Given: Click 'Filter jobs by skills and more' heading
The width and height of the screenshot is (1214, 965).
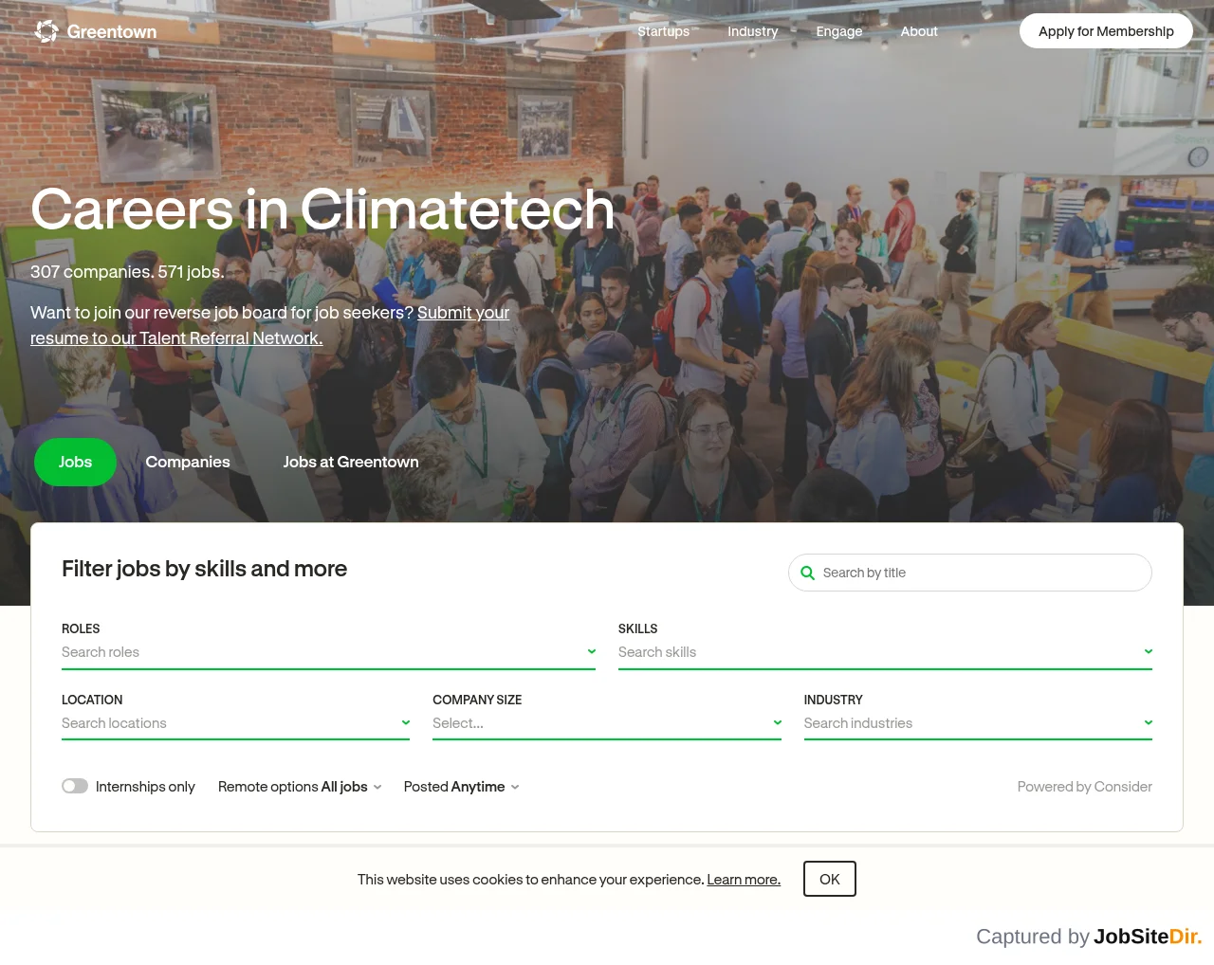Looking at the screenshot, I should click(x=204, y=569).
